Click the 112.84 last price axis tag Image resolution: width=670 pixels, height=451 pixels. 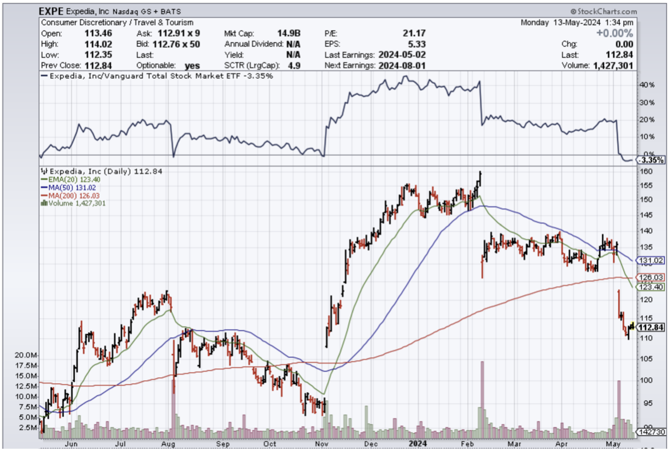tap(651, 328)
